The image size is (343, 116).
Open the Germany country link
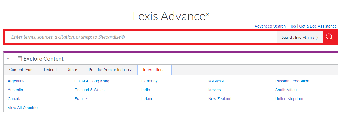pos(150,81)
